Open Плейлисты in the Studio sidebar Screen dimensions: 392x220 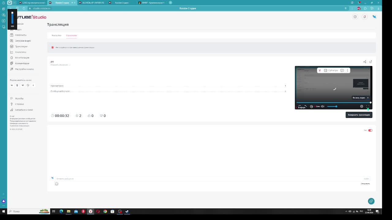click(x=21, y=35)
